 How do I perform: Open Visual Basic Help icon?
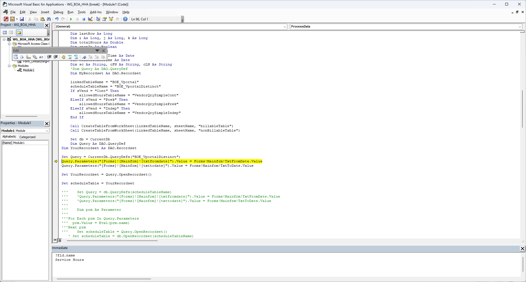[x=125, y=19]
